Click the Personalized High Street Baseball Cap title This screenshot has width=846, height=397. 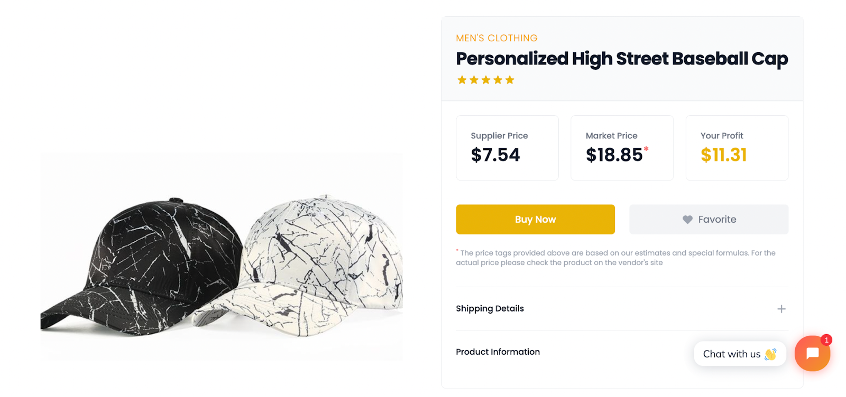point(622,59)
